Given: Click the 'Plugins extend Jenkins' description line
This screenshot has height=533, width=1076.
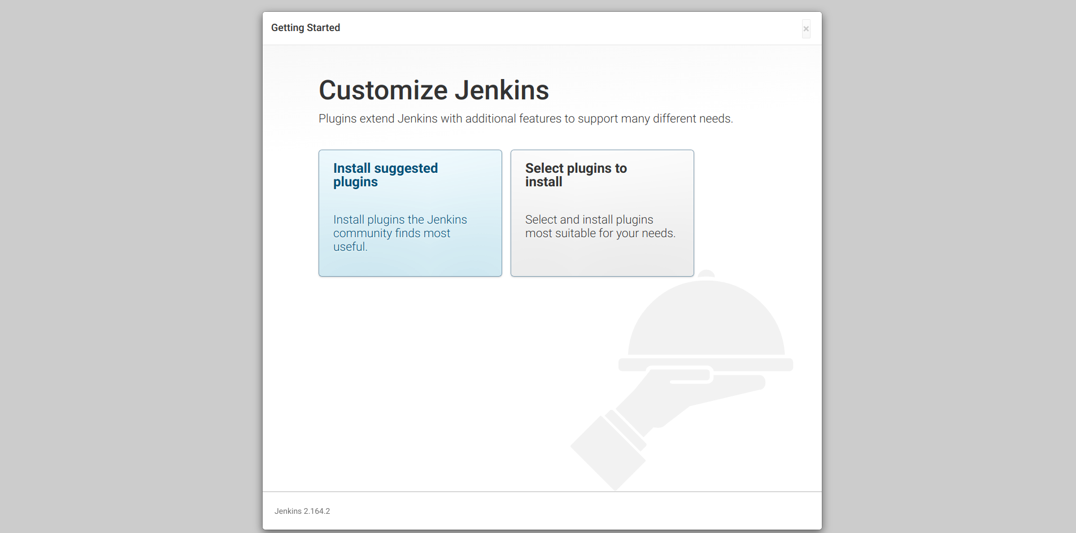Looking at the screenshot, I should (526, 119).
